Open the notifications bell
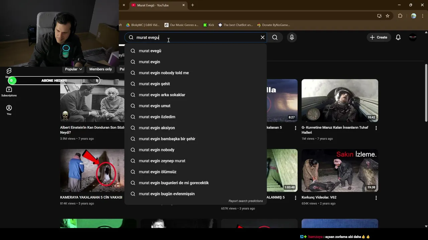This screenshot has width=428, height=240. [398, 37]
